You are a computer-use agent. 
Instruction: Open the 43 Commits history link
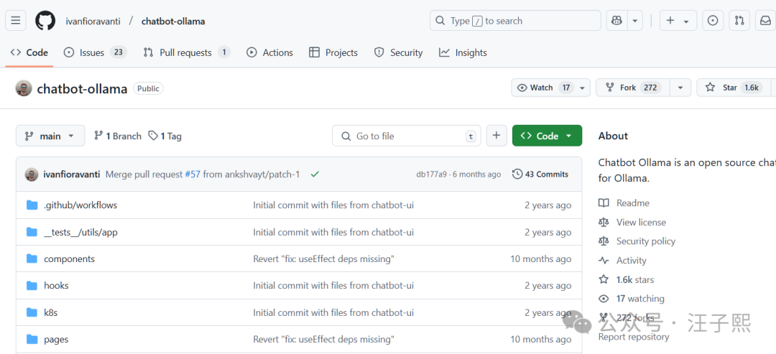click(540, 174)
